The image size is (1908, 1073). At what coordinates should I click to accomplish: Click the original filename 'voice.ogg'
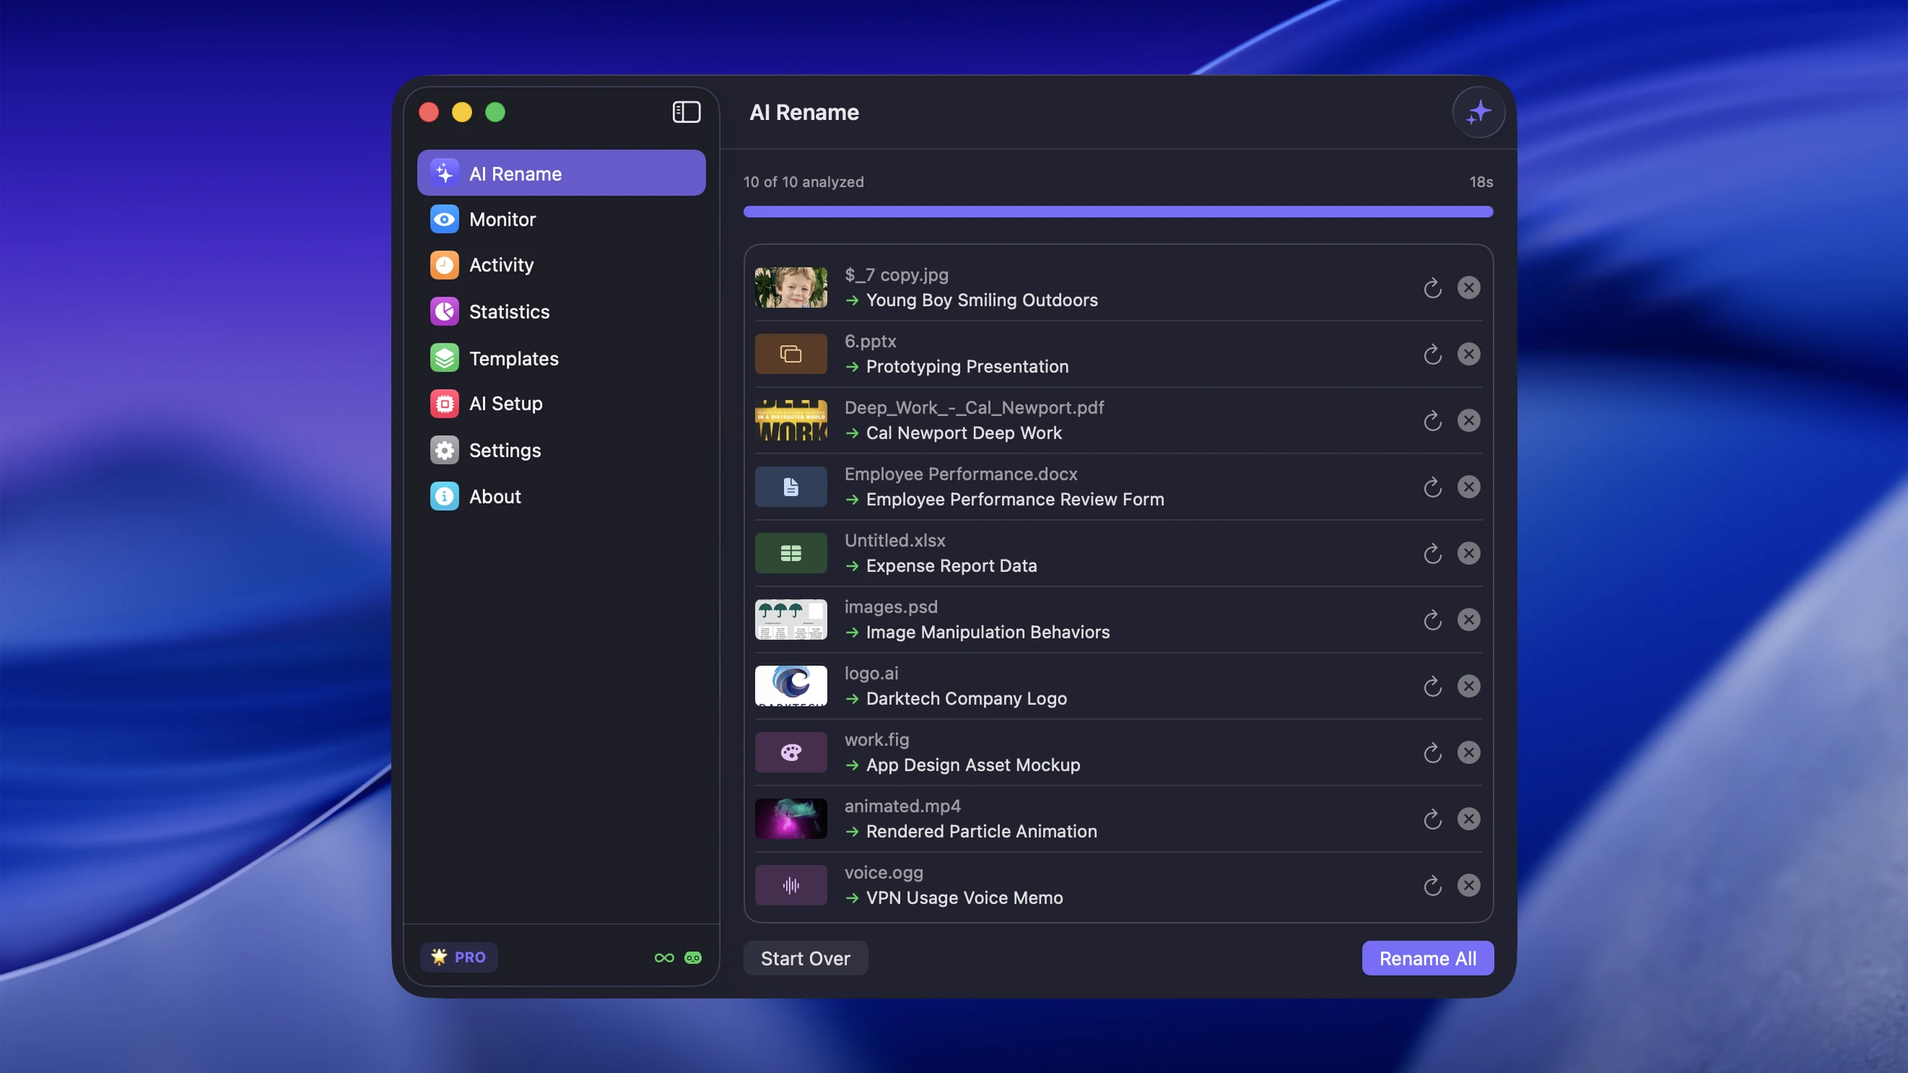click(883, 873)
